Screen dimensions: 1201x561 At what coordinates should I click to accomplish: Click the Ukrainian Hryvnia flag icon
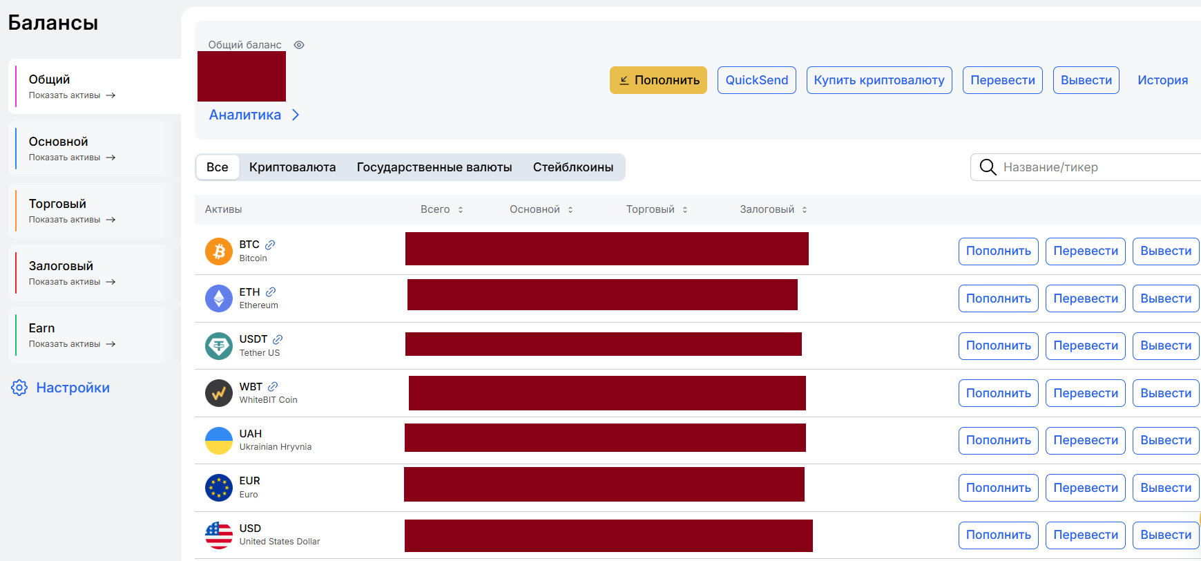tap(219, 441)
